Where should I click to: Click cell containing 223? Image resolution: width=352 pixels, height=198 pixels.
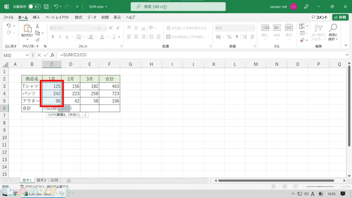[71, 93]
